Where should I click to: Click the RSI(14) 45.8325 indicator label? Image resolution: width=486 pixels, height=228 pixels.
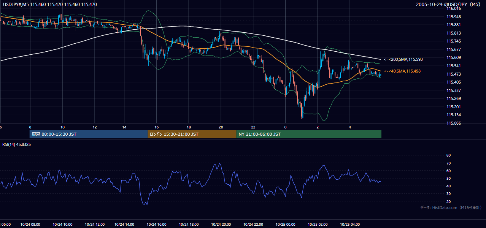coord(17,144)
